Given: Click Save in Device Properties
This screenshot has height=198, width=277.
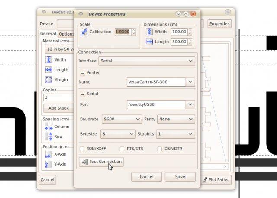Looking at the screenshot, I should (180, 177).
